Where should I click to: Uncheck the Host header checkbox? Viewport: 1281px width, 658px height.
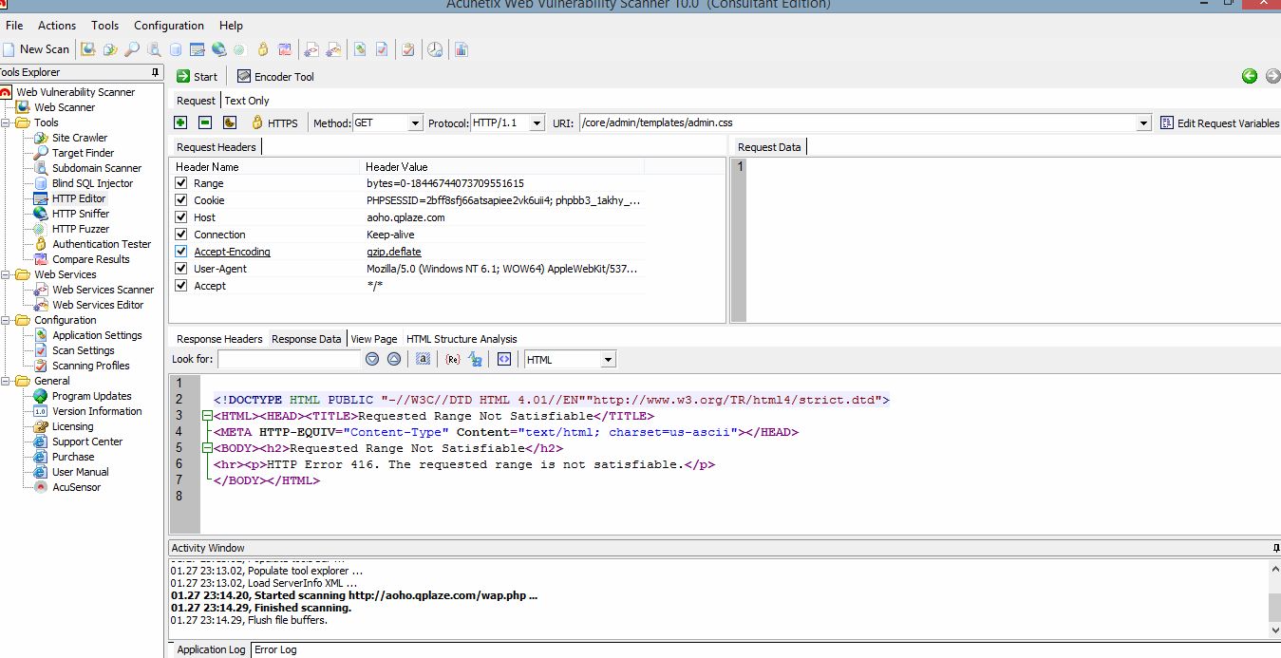click(x=181, y=217)
